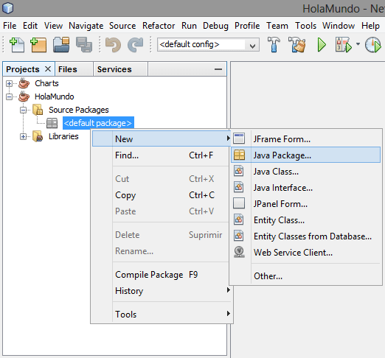Click the New Project toolbar icon
The image size is (385, 358).
point(38,45)
